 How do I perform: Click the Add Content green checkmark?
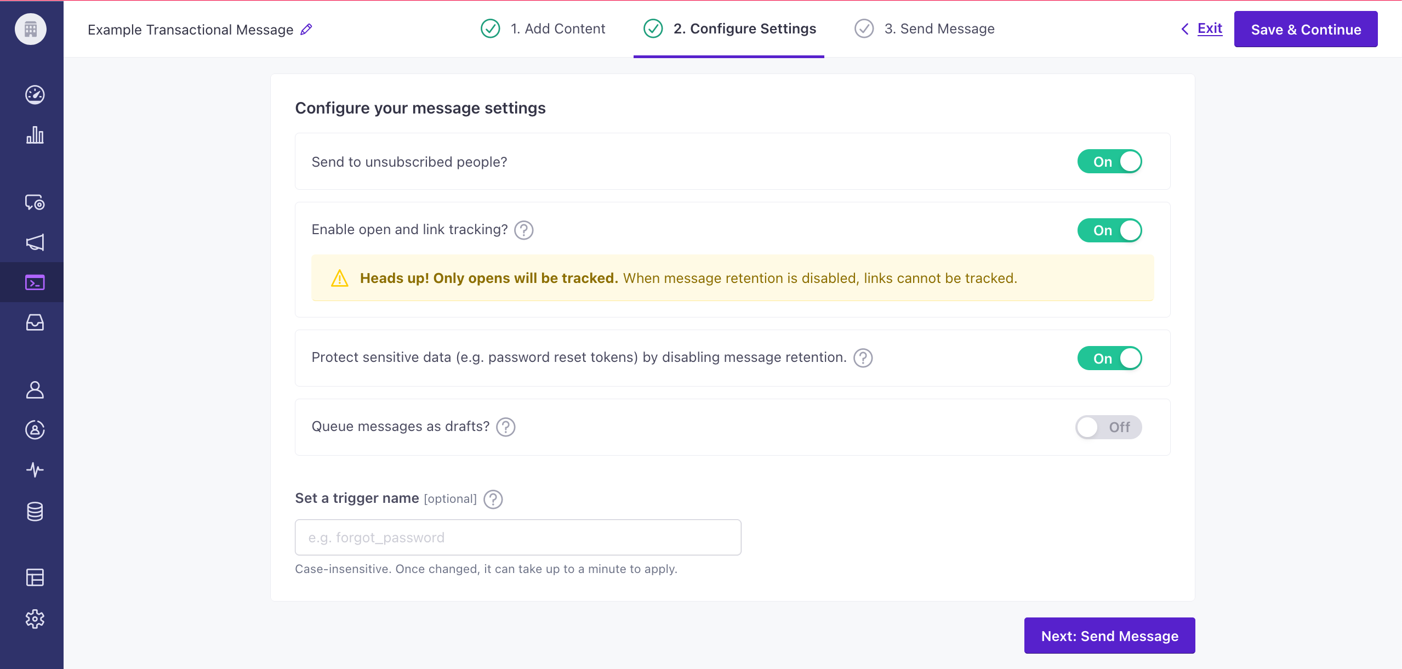[x=490, y=29]
